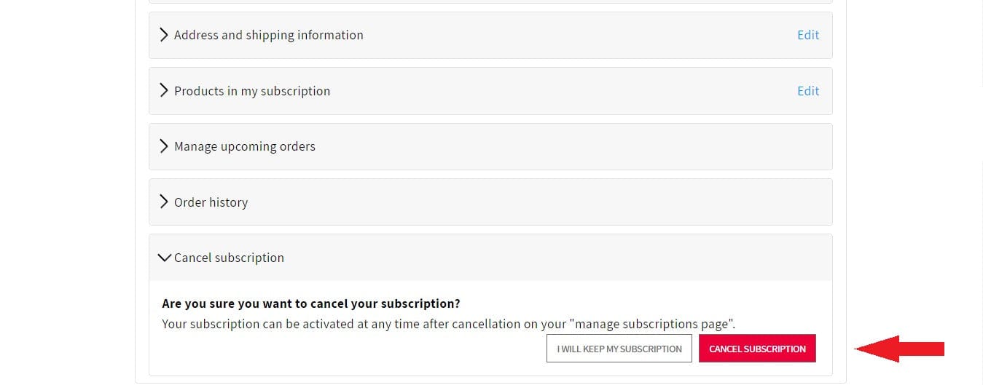Screen dimensions: 983x385
Task: Expand the Address and shipping information chevron
Action: [164, 35]
